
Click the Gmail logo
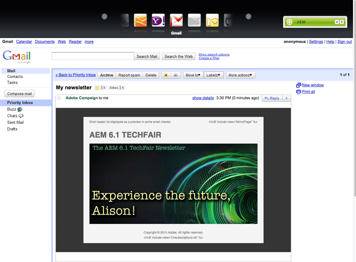click(x=17, y=56)
